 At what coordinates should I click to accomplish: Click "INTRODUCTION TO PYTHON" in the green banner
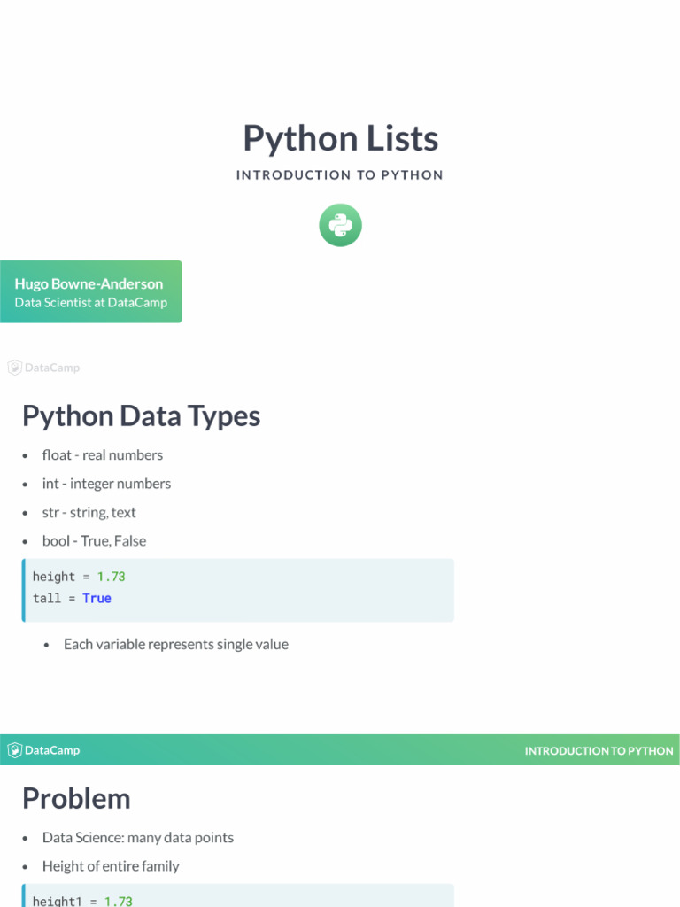click(599, 751)
